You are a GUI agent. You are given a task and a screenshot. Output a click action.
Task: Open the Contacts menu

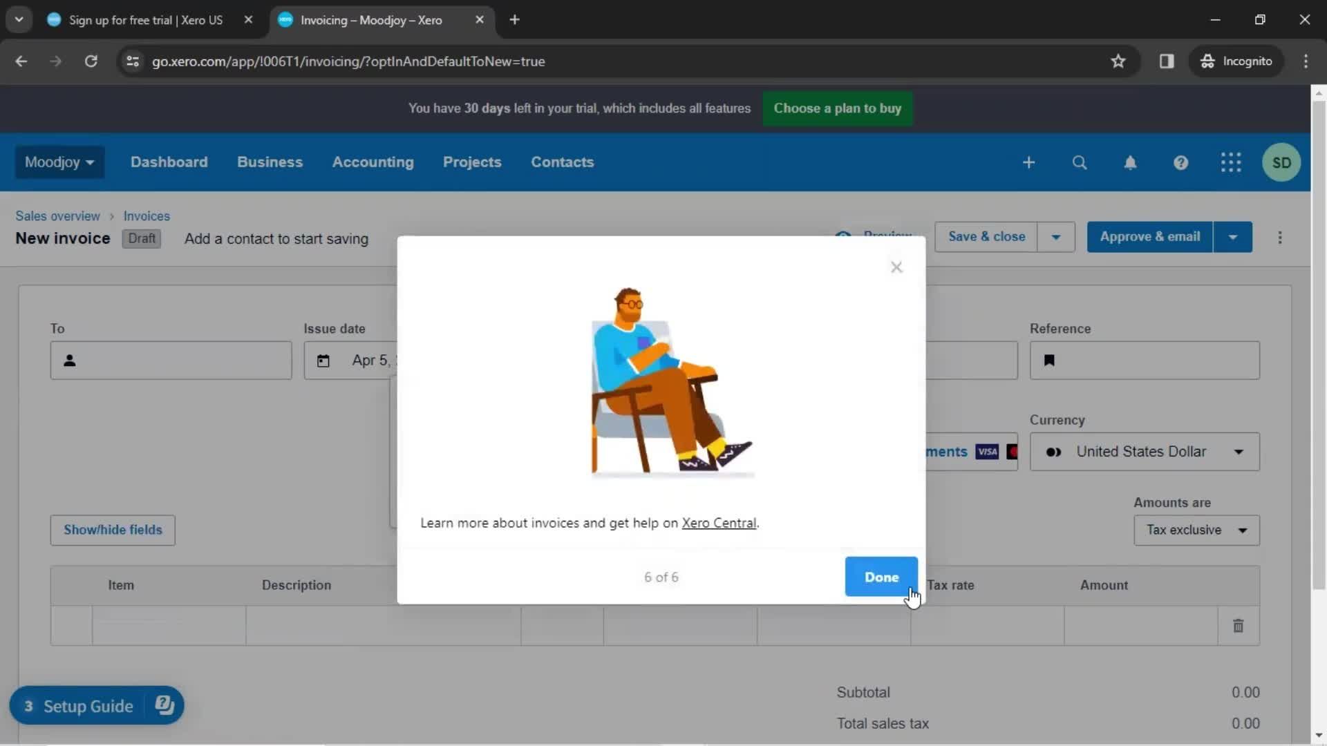click(562, 162)
